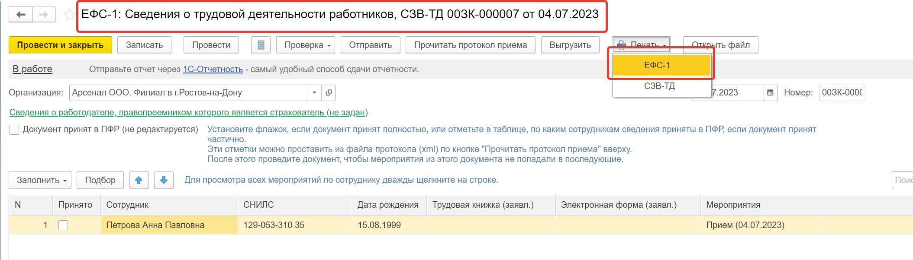The height and width of the screenshot is (260, 913).
Task: Choose СЗВ-ТД from print menu
Action: tap(659, 86)
